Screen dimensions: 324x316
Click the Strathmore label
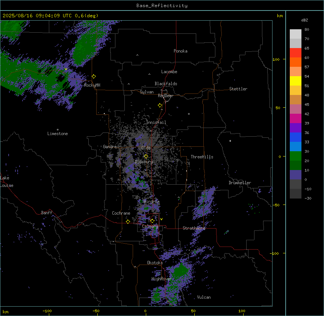194,228
